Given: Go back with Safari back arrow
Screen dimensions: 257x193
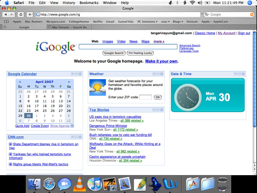Looking at the screenshot, I should 5,14.
